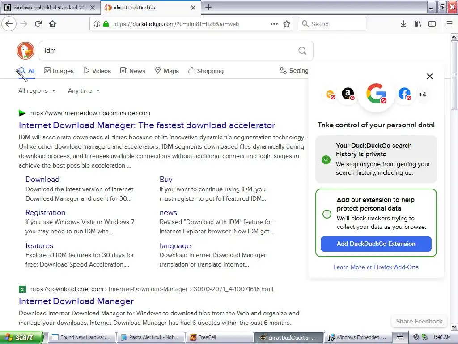
Task: Open the Registration sitelink
Action: pyautogui.click(x=45, y=213)
